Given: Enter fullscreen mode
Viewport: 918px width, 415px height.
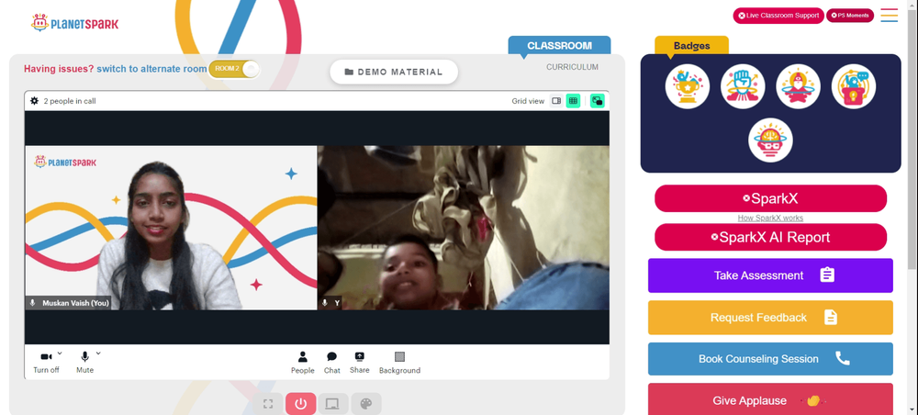Looking at the screenshot, I should tap(268, 404).
